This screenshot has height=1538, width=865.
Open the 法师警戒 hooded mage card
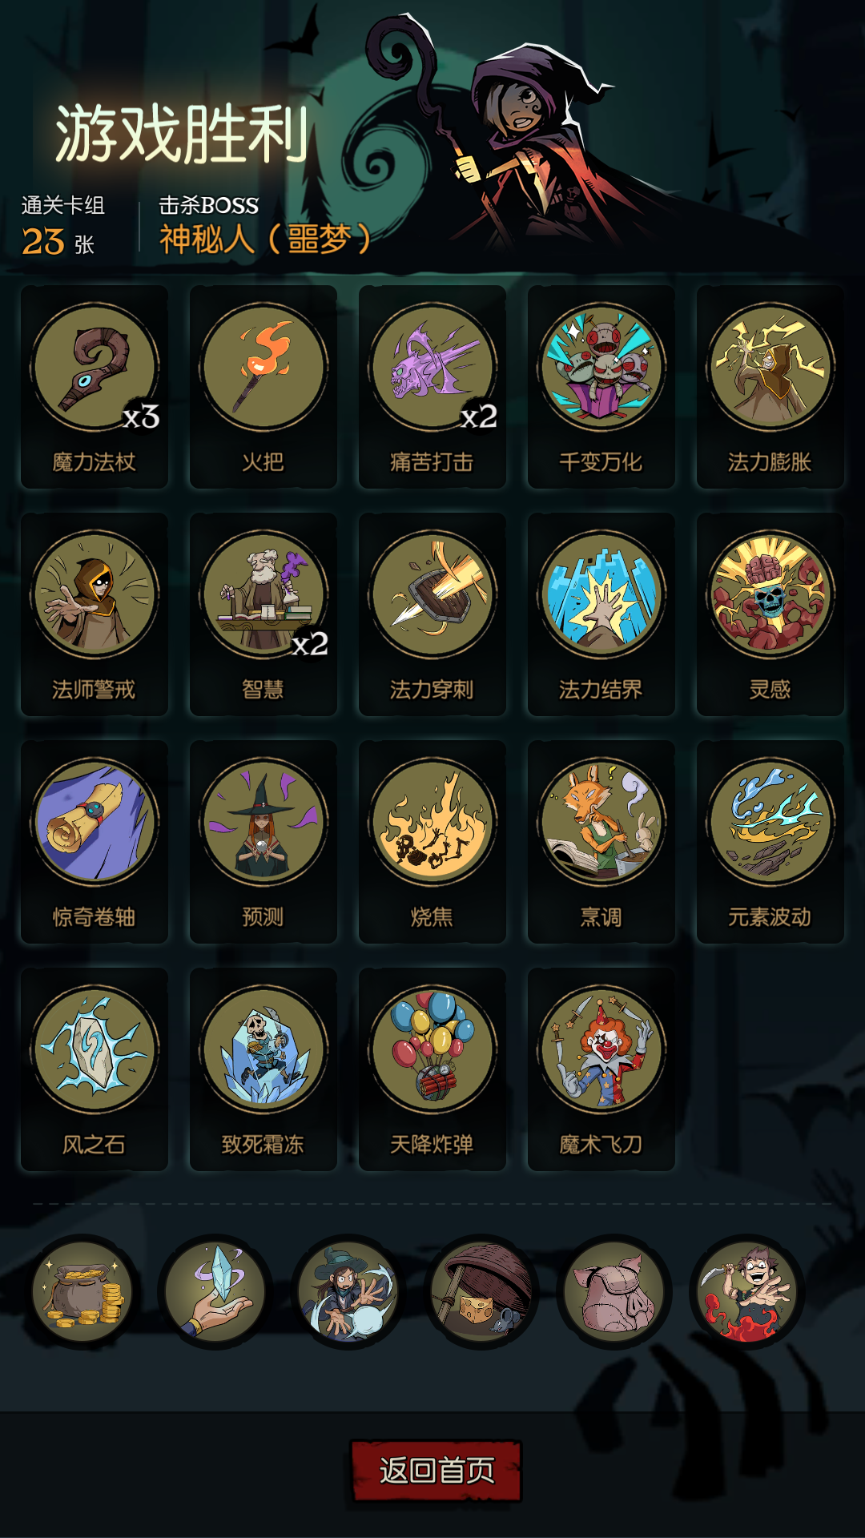[95, 614]
